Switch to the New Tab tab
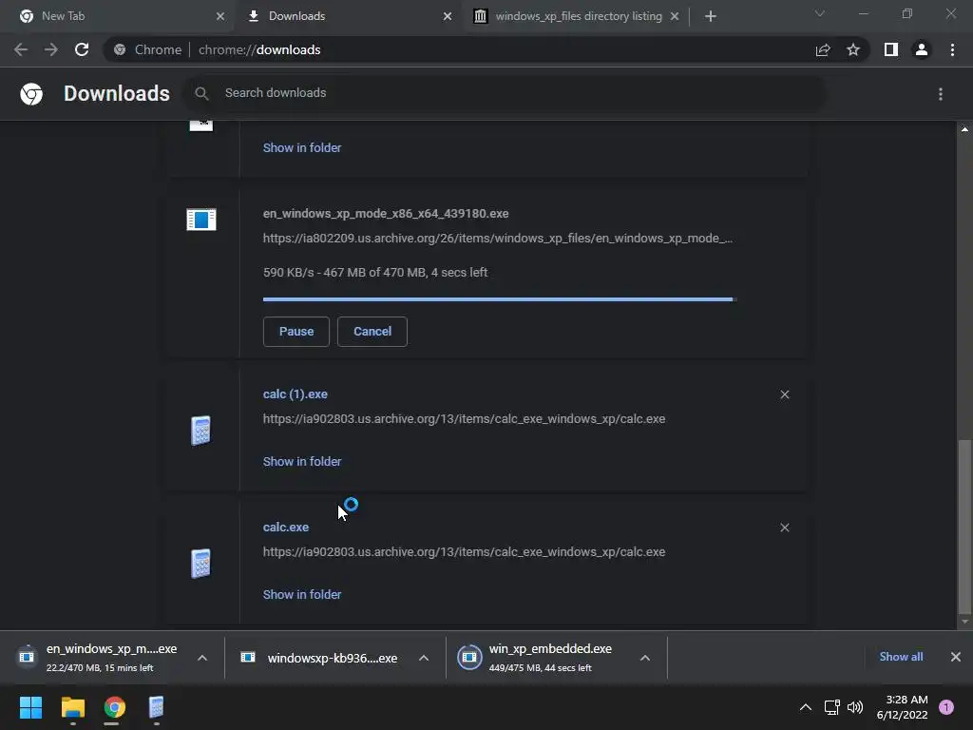Image resolution: width=973 pixels, height=730 pixels. coord(118,16)
